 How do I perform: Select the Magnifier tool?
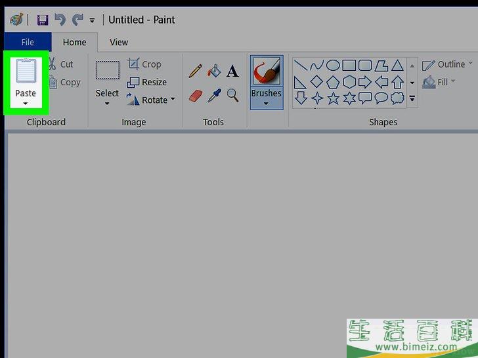click(232, 96)
